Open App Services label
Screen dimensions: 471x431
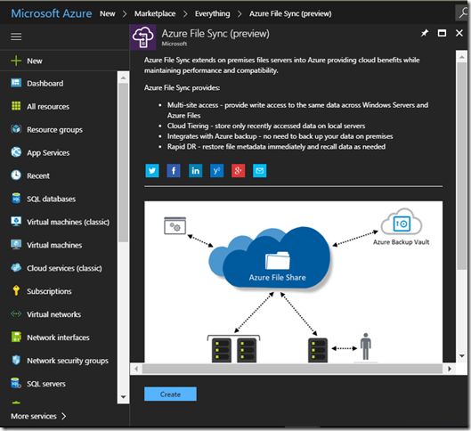click(48, 153)
